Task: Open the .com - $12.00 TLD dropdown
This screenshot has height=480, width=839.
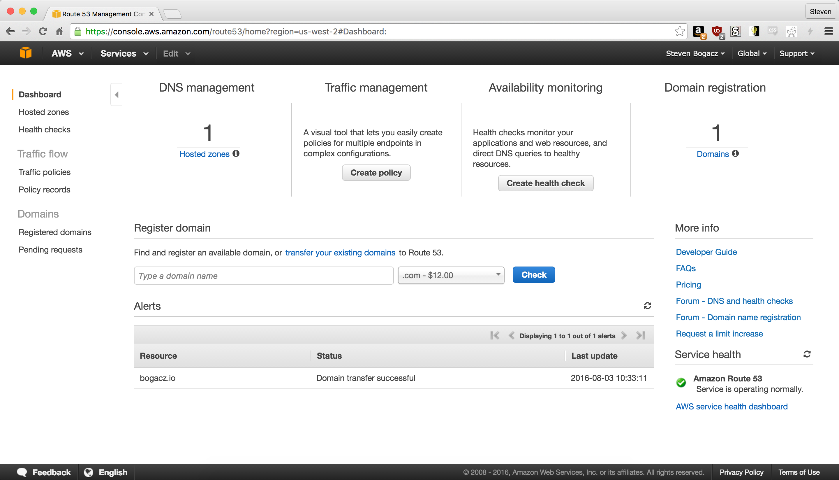Action: coord(451,275)
